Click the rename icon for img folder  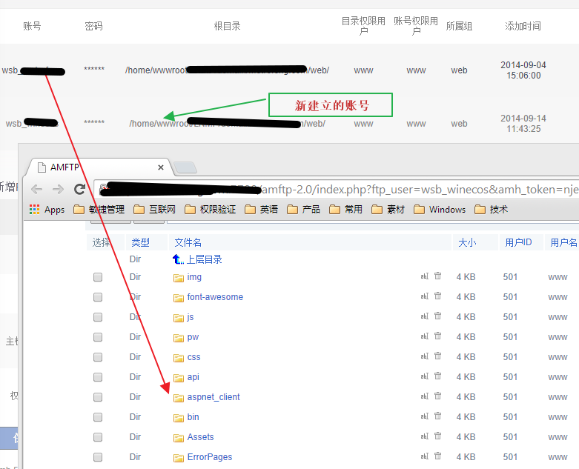click(x=425, y=276)
